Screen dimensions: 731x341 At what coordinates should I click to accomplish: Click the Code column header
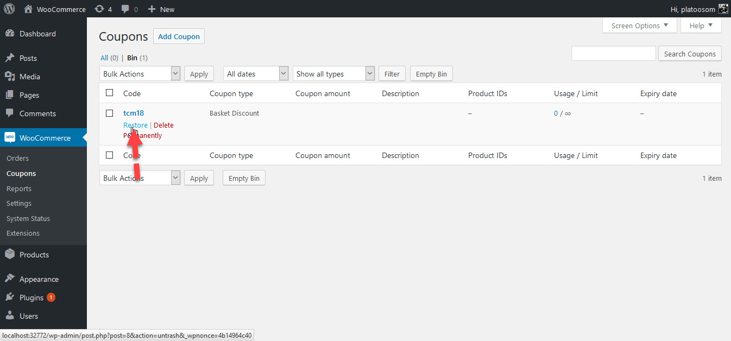(x=132, y=93)
